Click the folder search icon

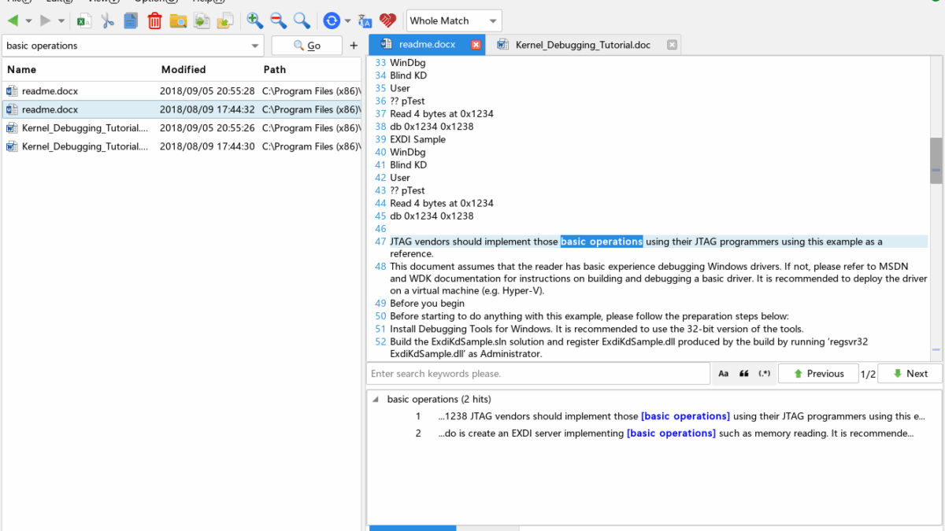[179, 20]
